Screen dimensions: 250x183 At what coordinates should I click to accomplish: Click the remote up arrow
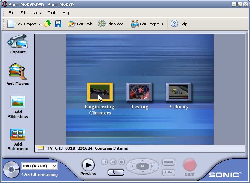click(x=143, y=160)
